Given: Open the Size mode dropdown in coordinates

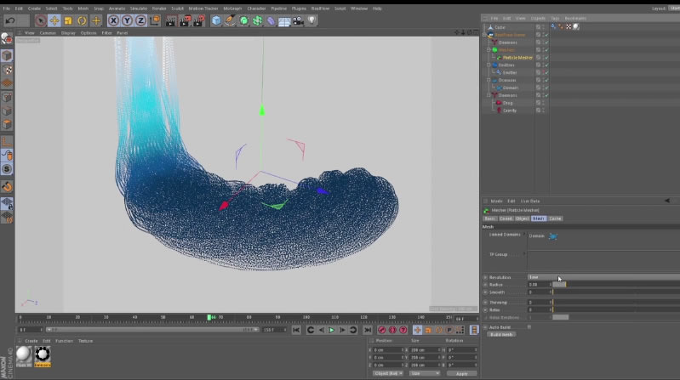Looking at the screenshot, I should point(425,373).
